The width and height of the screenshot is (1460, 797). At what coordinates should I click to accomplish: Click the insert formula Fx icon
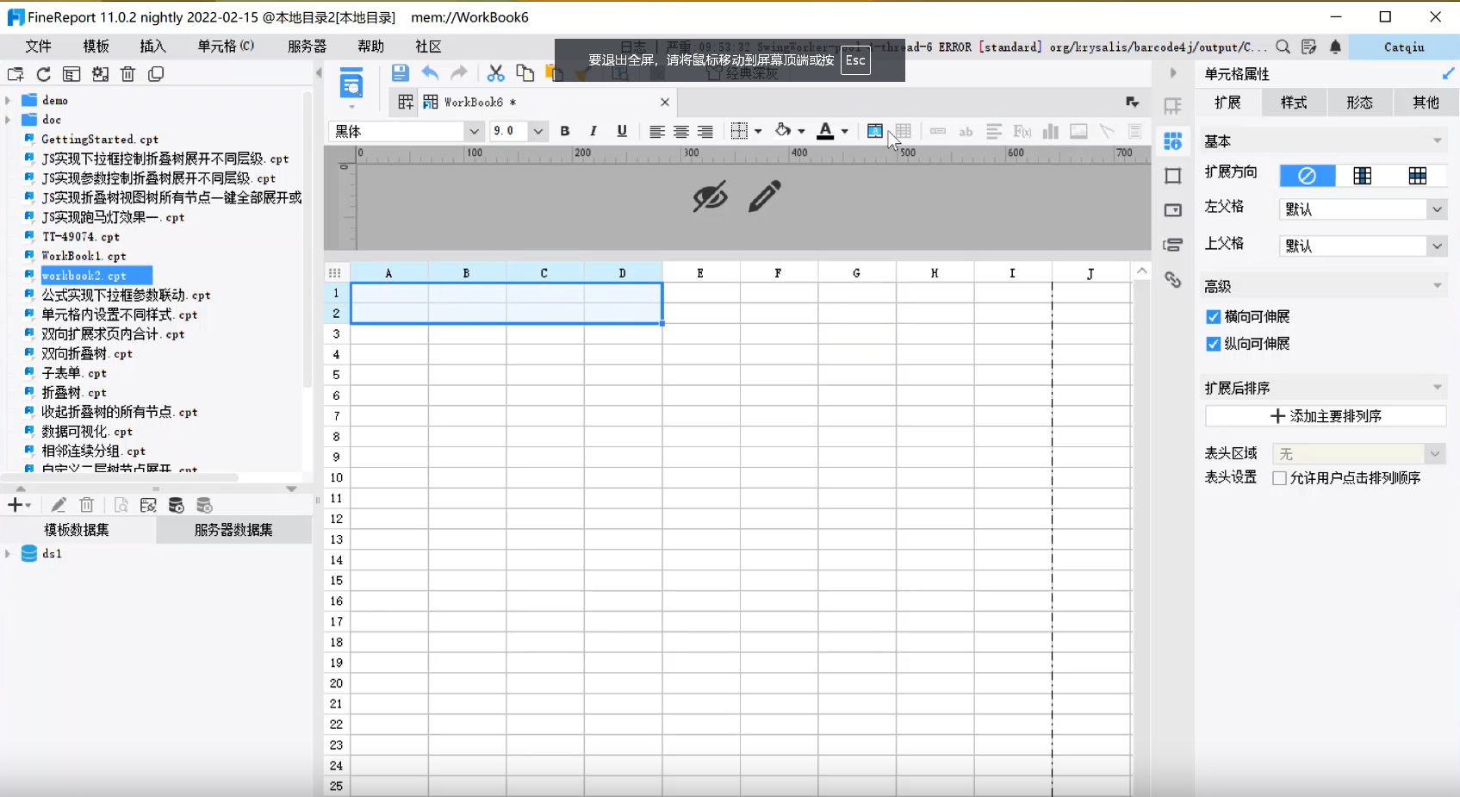[1022, 131]
